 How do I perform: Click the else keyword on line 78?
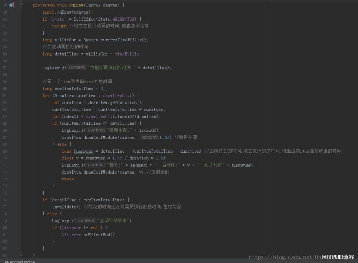52,214
